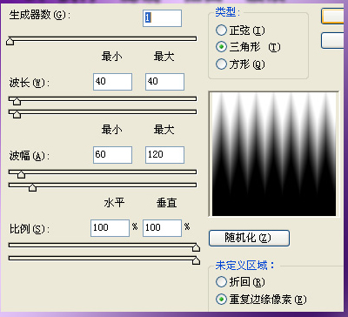Click the 水平 horizontal scale percentage field
Image resolution: width=348 pixels, height=317 pixels.
[110, 228]
